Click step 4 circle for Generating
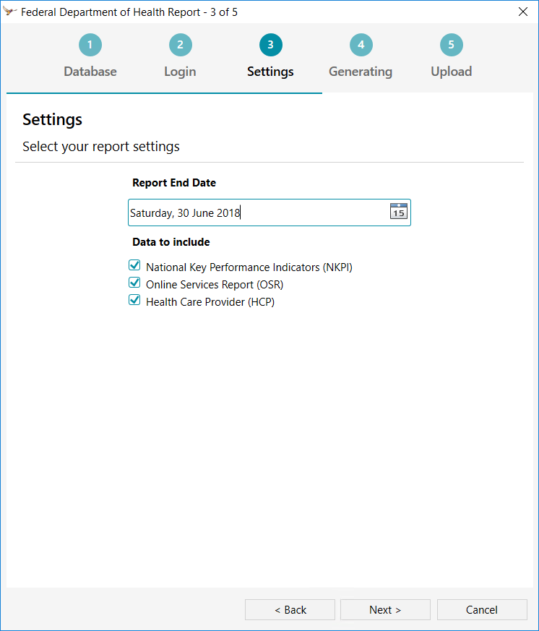539x631 pixels. [x=361, y=45]
